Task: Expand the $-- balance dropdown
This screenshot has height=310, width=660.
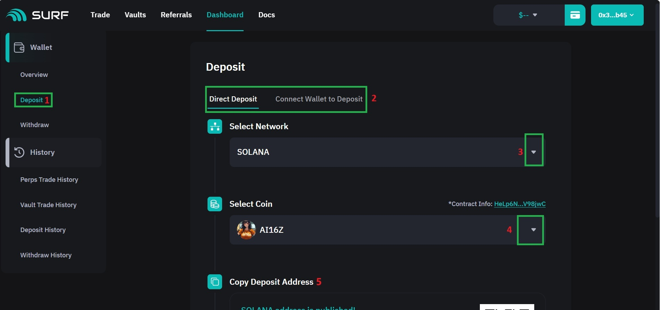Action: coord(528,15)
